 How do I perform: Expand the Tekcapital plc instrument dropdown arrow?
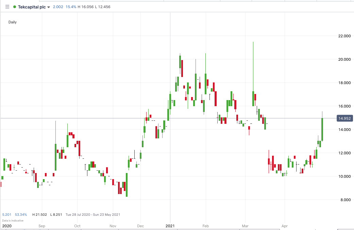pyautogui.click(x=49, y=7)
